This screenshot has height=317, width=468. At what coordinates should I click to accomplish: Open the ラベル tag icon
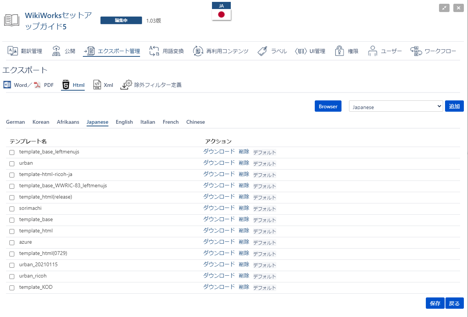(262, 51)
